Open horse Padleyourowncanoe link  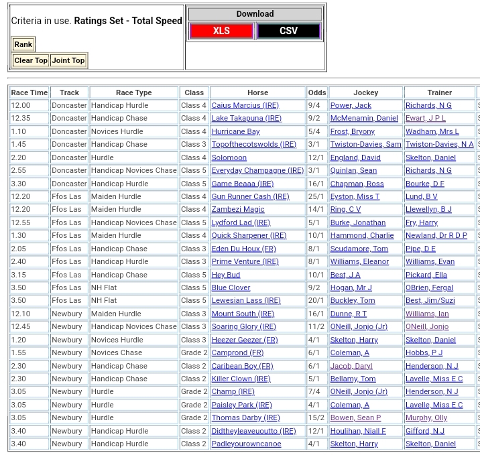click(246, 444)
